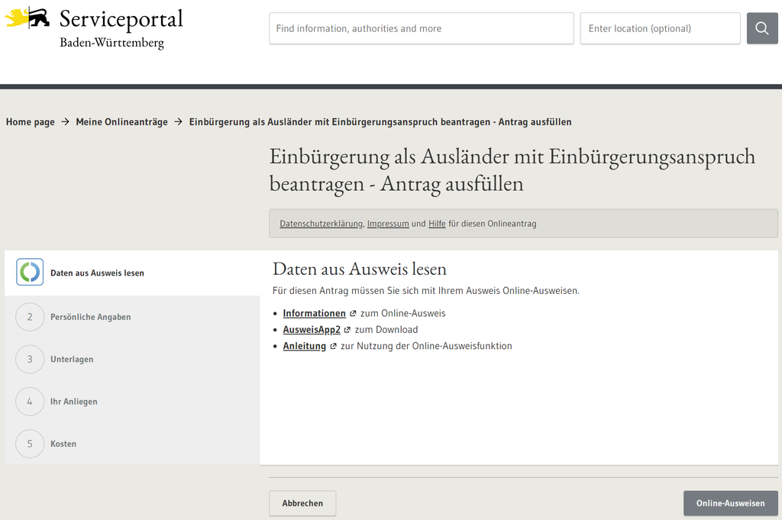Viewport: 782px width, 520px height.
Task: Click step 2 circle icon
Action: [30, 317]
